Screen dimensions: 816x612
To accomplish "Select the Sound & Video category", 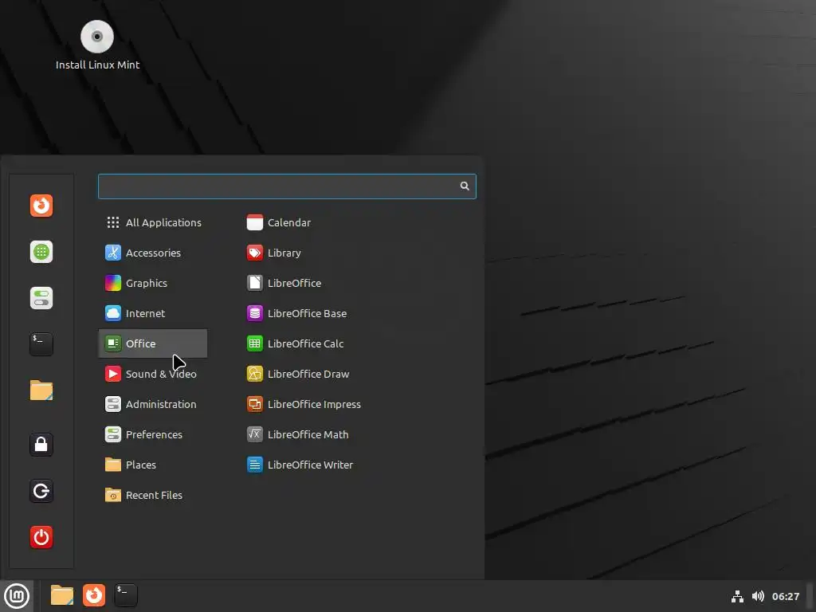I will 153,374.
